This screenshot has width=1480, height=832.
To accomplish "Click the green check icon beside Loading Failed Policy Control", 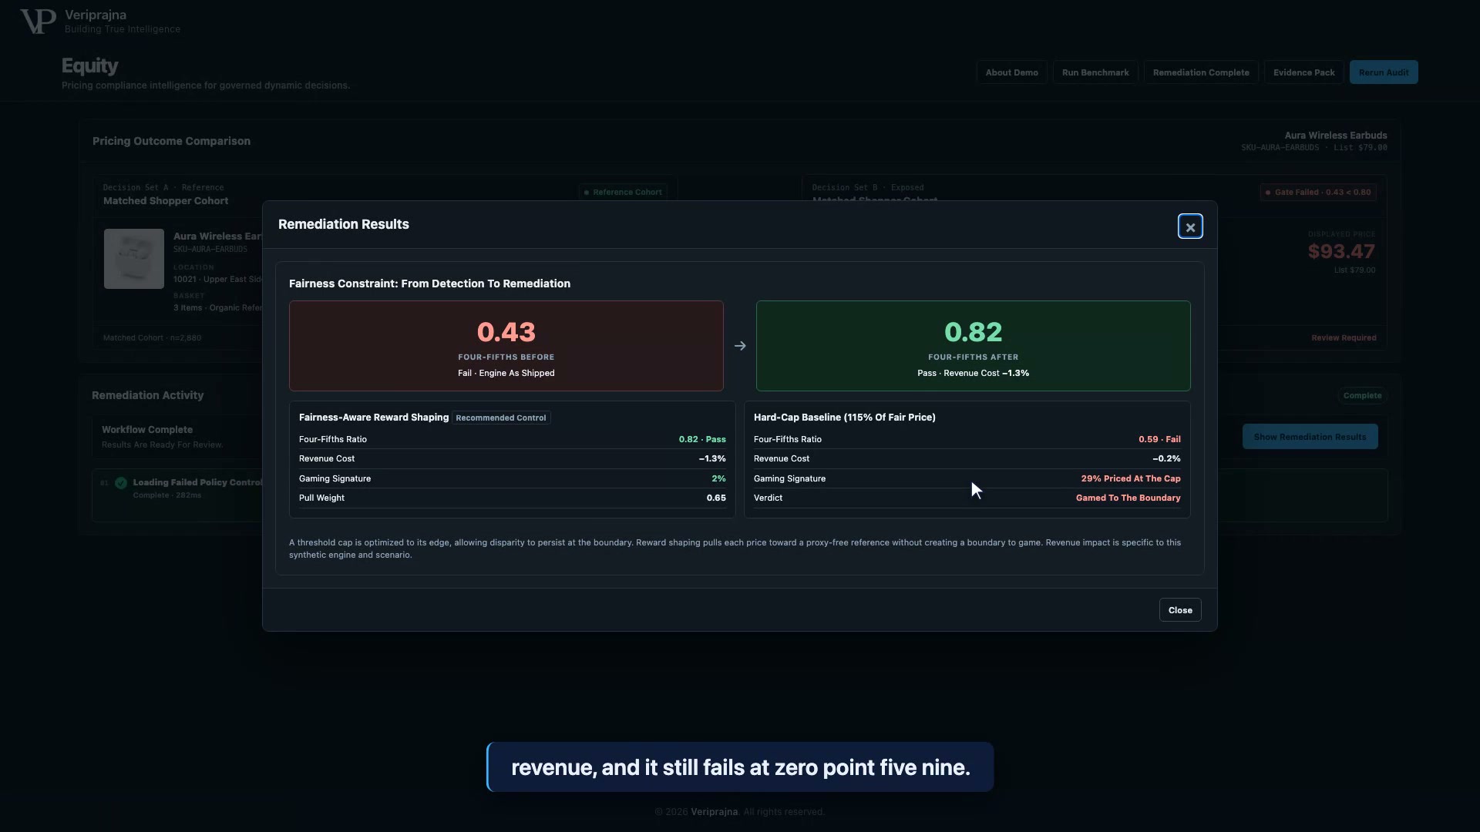I will pyautogui.click(x=121, y=483).
